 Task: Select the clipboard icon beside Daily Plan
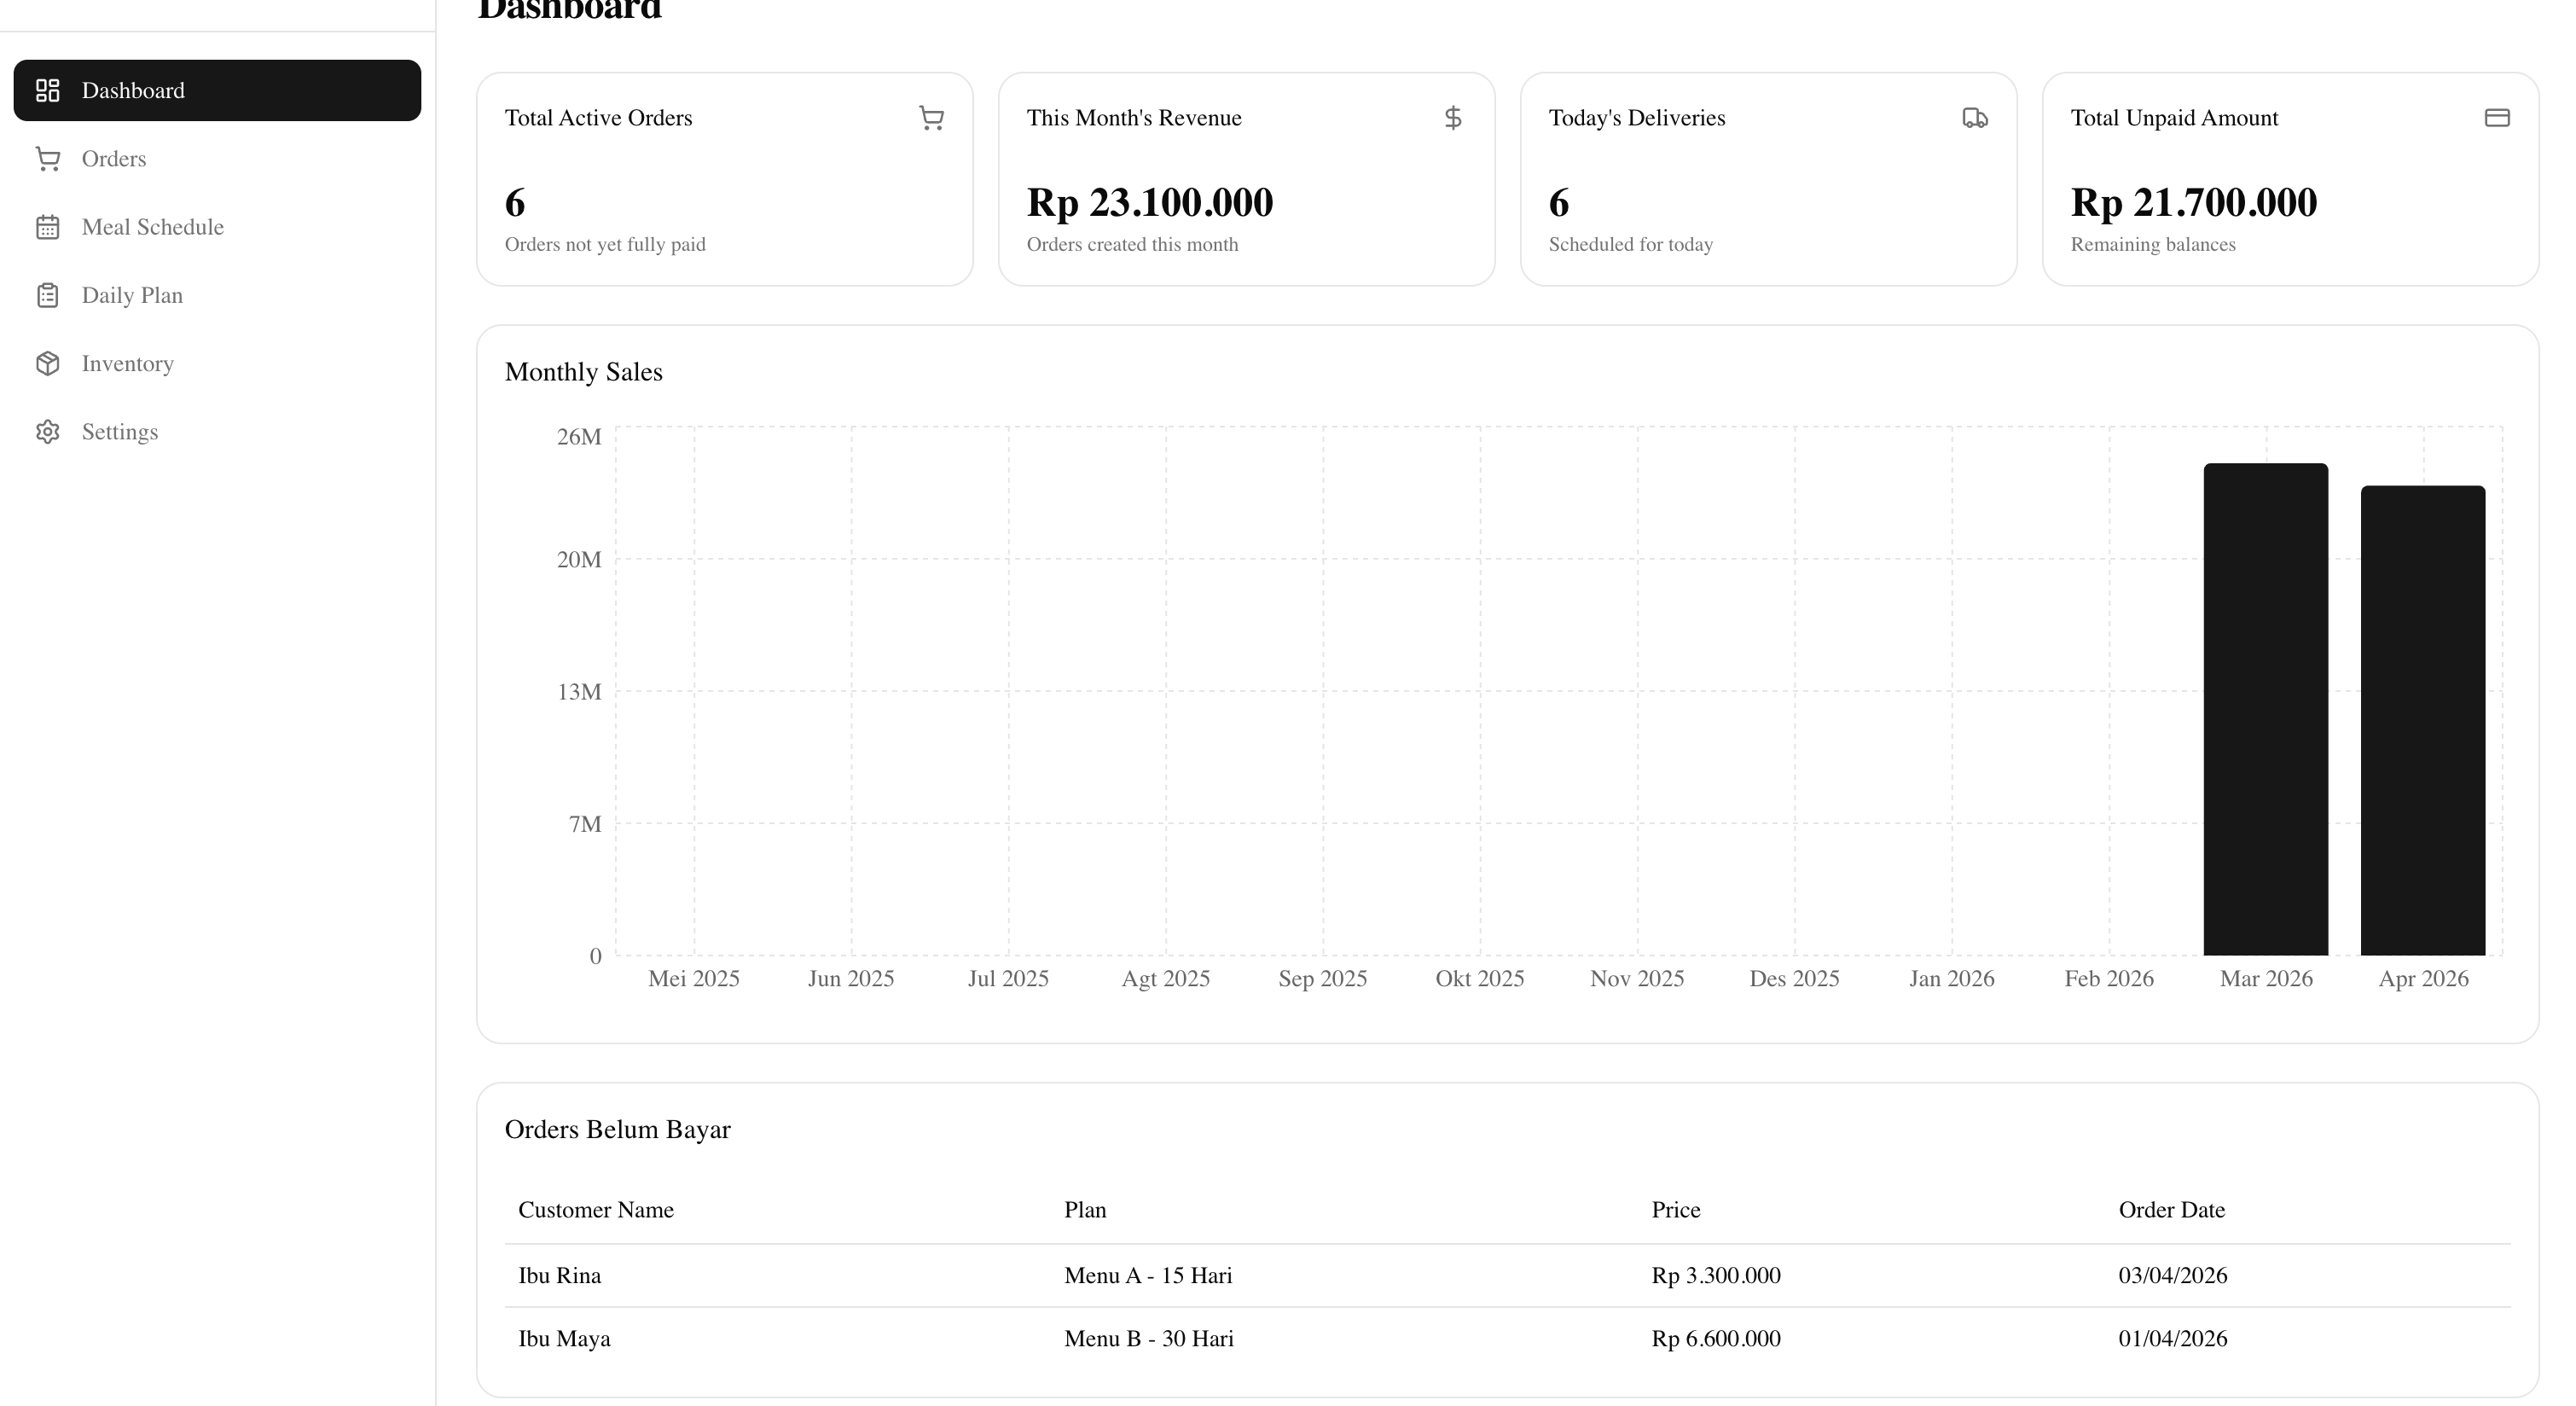tap(47, 295)
